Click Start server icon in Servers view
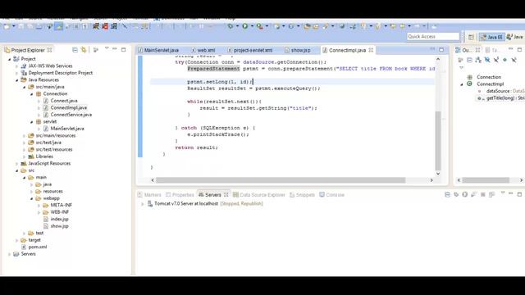Screen dimensions: 525x295 click(465, 194)
